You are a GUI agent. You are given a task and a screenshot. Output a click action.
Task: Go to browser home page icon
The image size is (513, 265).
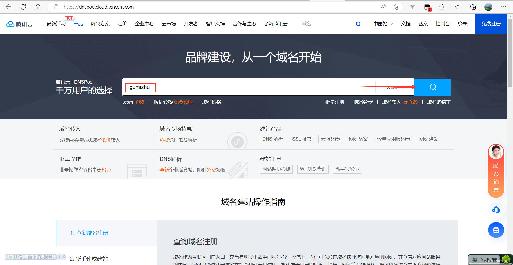[x=38, y=7]
